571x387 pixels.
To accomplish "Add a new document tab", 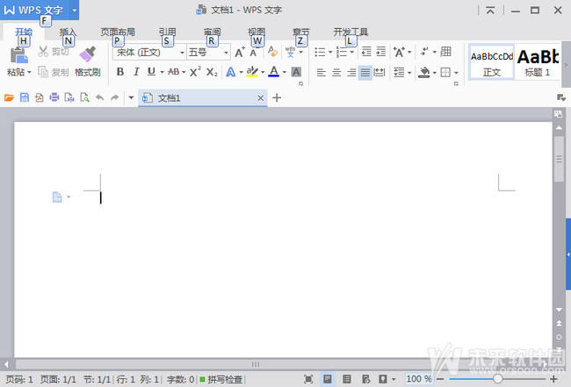I will (277, 97).
